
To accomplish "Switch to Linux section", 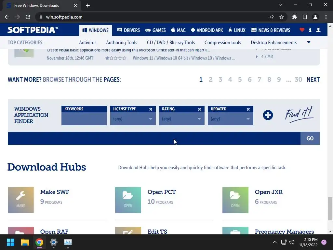I will click(237, 30).
